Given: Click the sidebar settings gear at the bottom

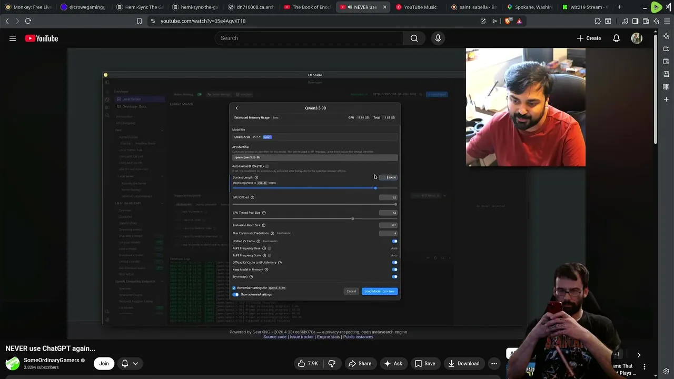Looking at the screenshot, I should point(666,372).
